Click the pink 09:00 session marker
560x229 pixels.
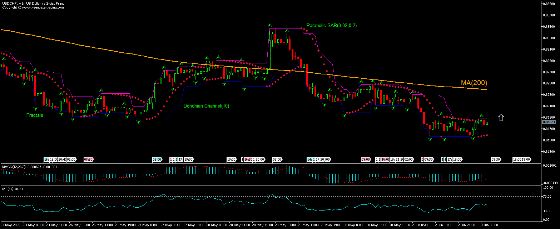click(365, 160)
